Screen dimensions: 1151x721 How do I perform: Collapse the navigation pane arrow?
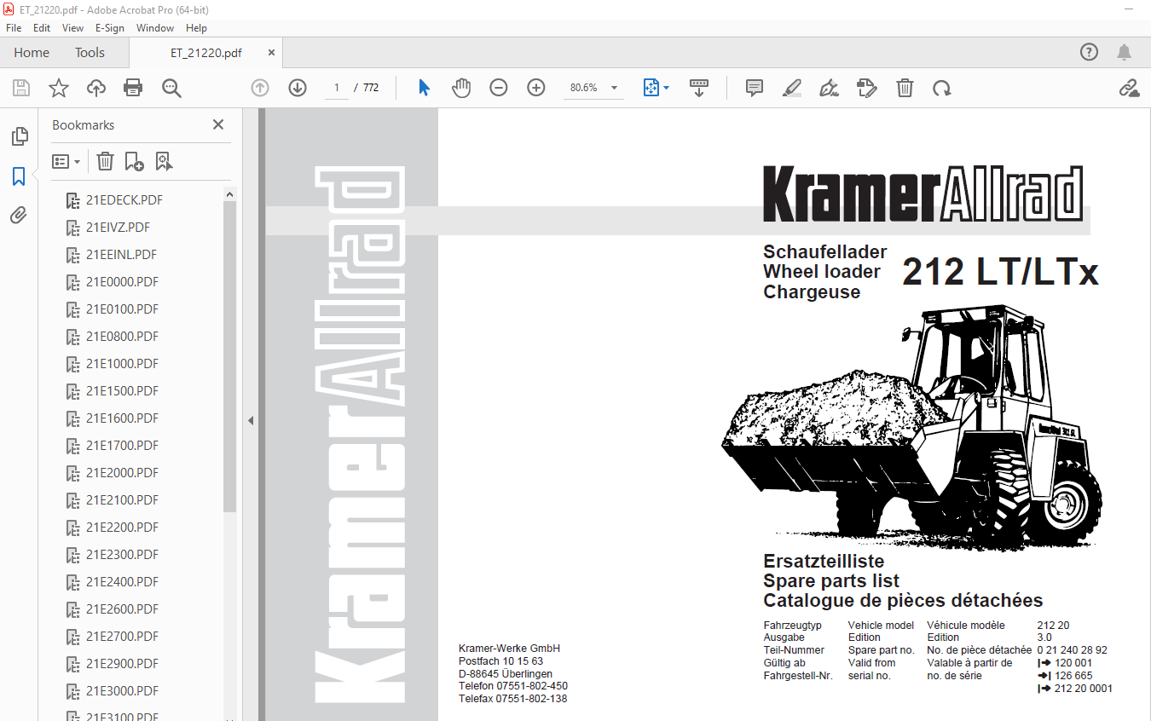[251, 420]
